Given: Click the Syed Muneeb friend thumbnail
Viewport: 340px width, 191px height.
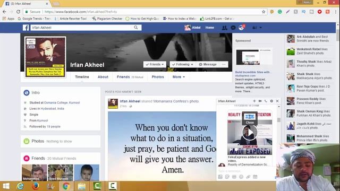Looking at the screenshot, I should [x=61, y=172].
